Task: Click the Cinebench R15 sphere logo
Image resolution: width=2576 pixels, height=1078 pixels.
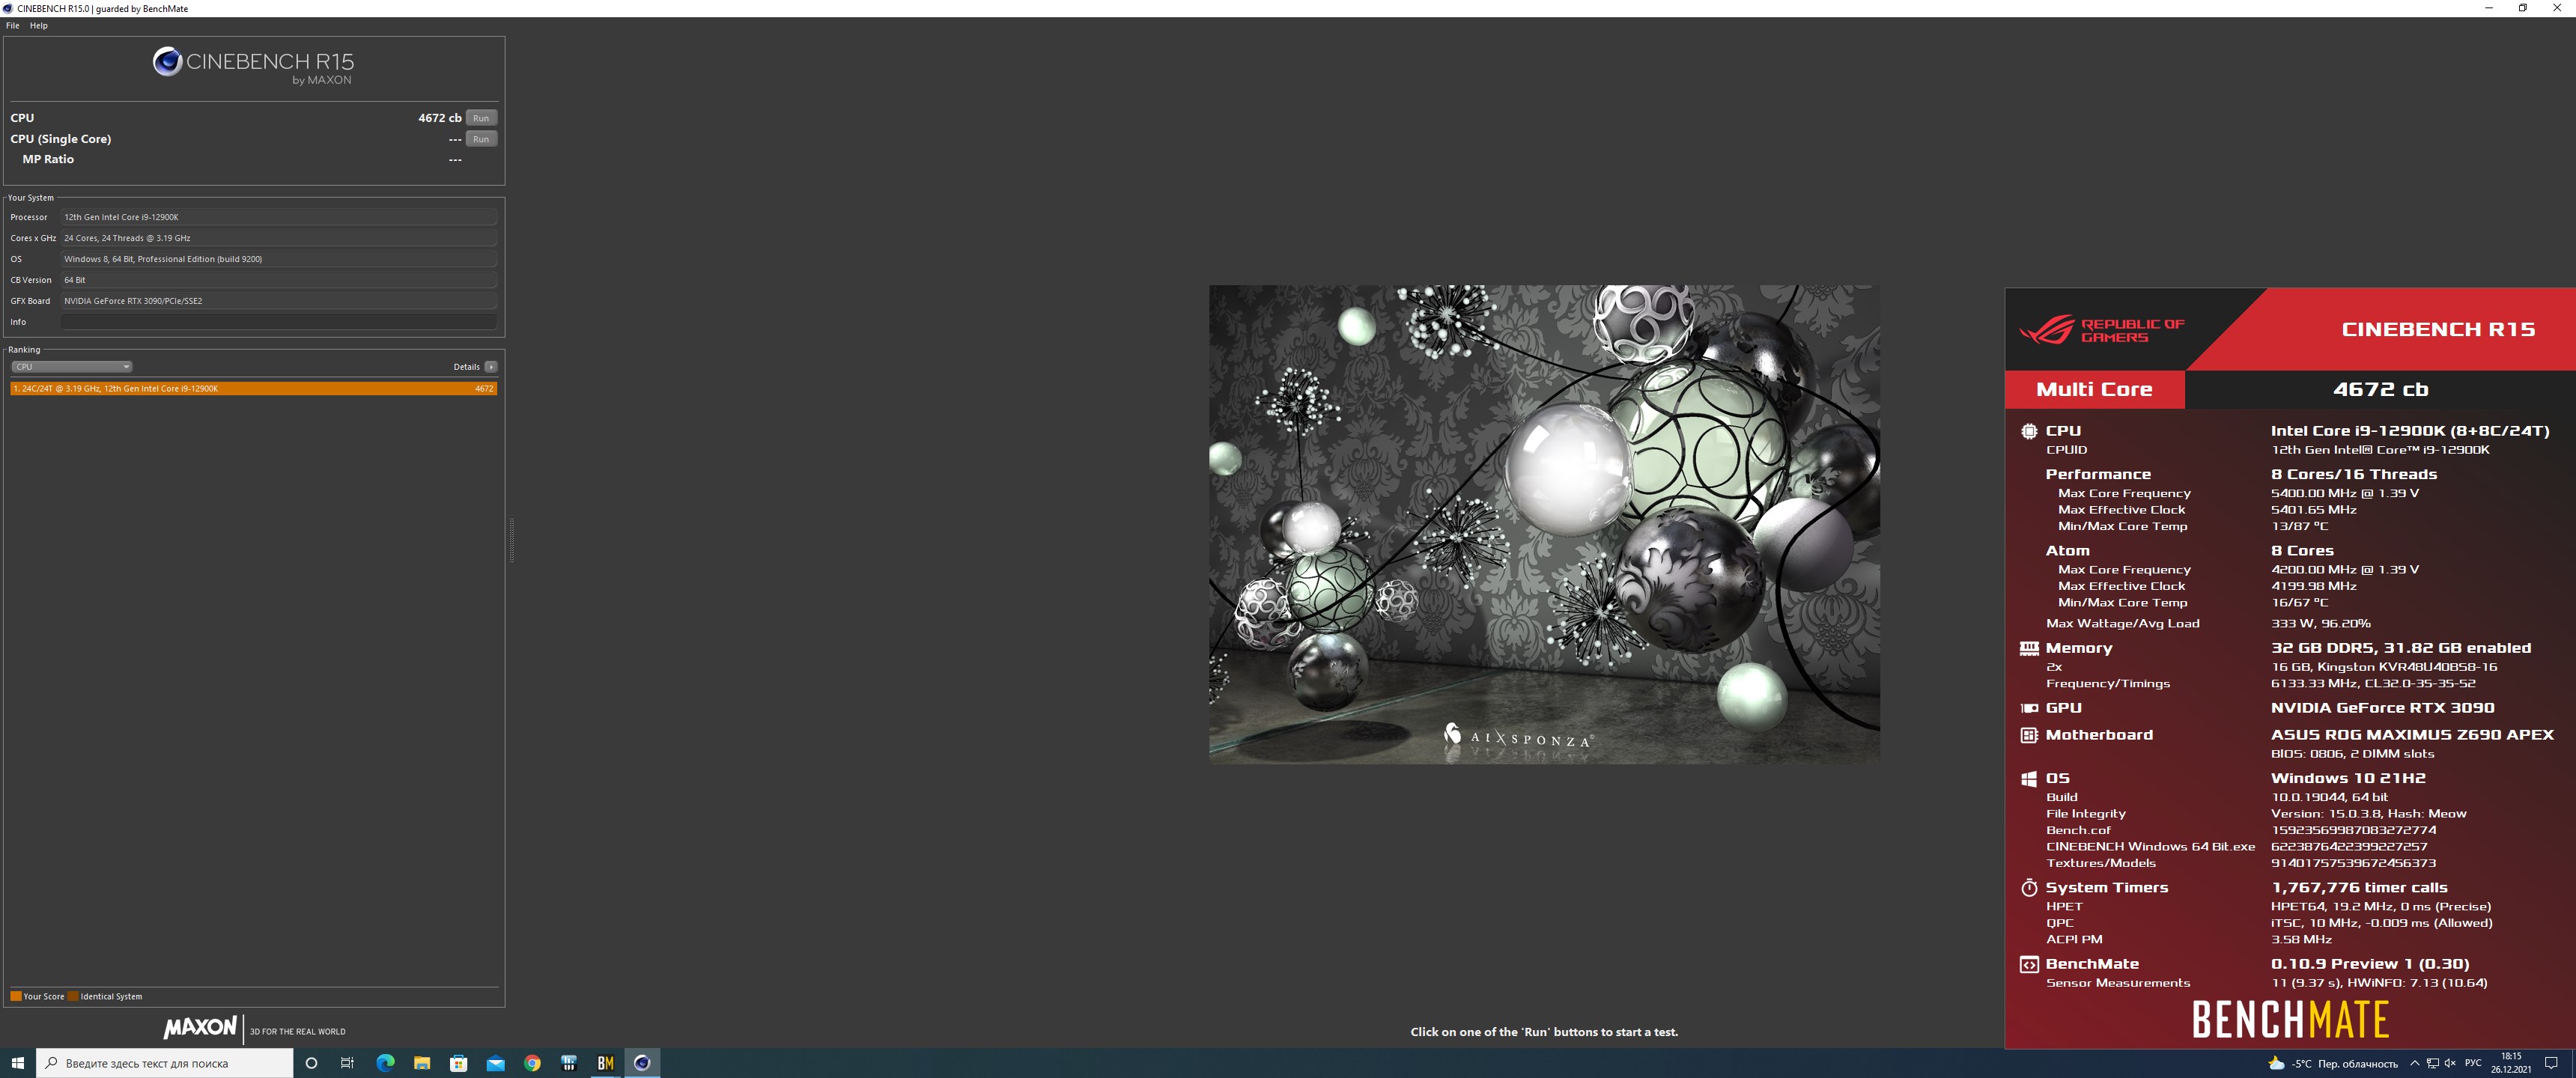Action: click(167, 62)
